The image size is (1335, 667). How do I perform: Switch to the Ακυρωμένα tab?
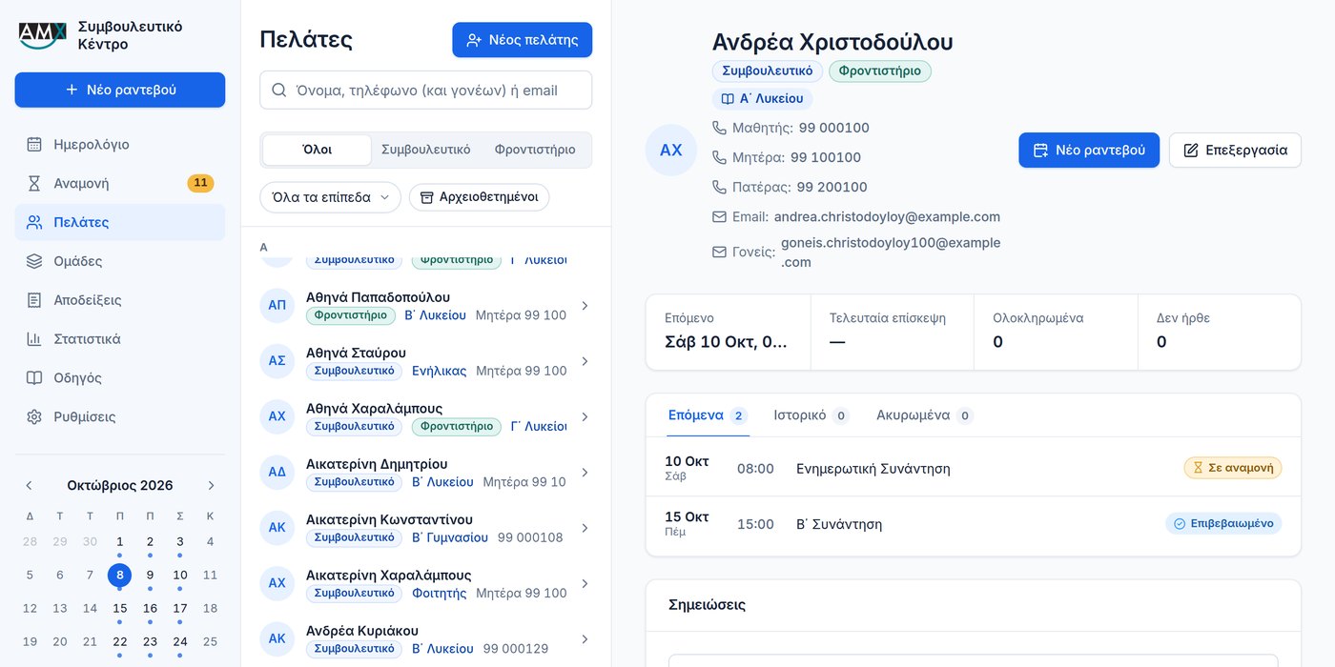pyautogui.click(x=925, y=415)
